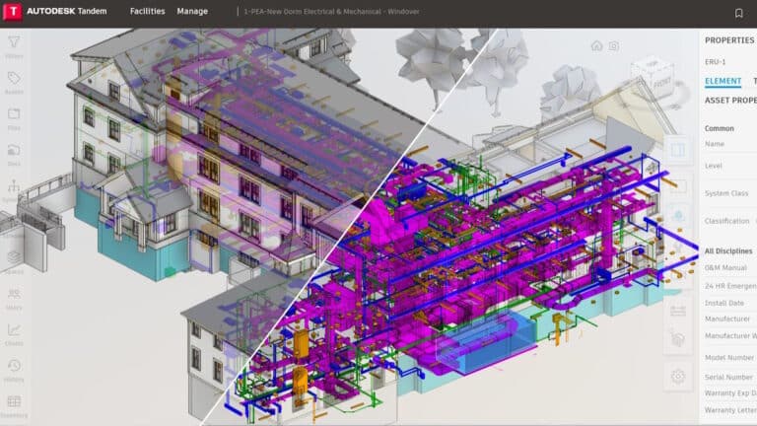Viewport: 757px width, 426px height.
Task: Open the Manage menu
Action: [x=192, y=13]
